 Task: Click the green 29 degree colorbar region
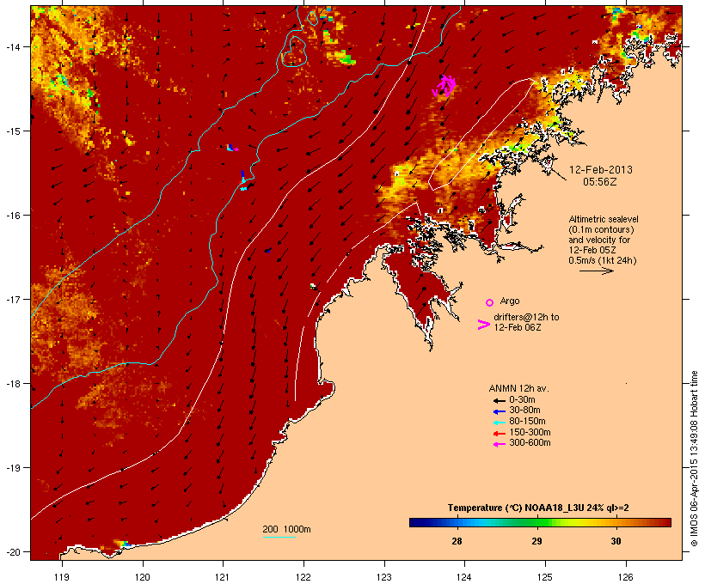537,522
